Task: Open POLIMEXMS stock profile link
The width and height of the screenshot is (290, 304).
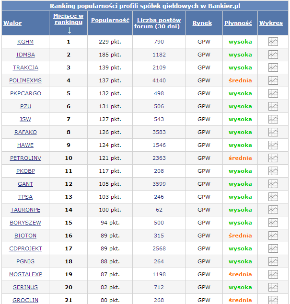Action: pyautogui.click(x=25, y=80)
